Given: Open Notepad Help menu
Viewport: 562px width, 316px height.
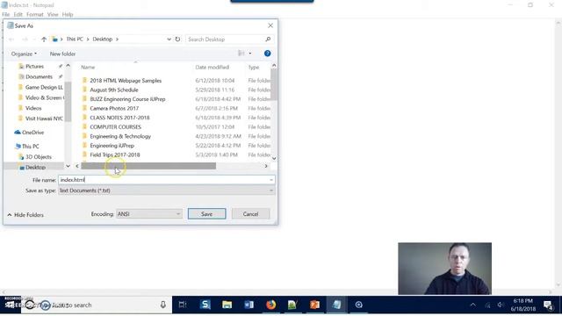Looking at the screenshot, I should [68, 14].
